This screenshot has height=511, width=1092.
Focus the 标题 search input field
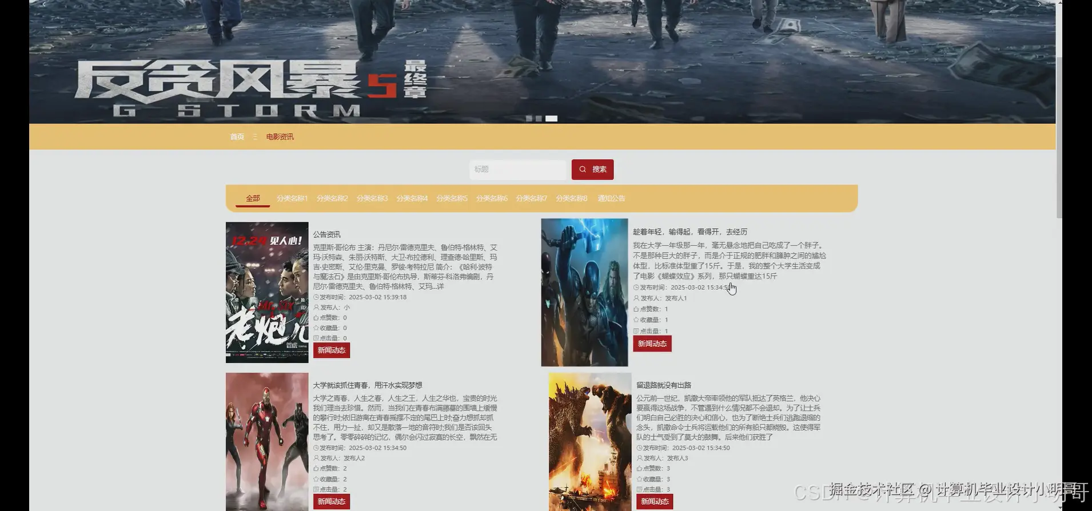click(x=518, y=169)
